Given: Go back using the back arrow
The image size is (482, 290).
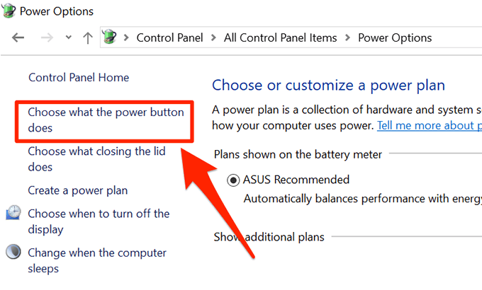Looking at the screenshot, I should (18, 38).
